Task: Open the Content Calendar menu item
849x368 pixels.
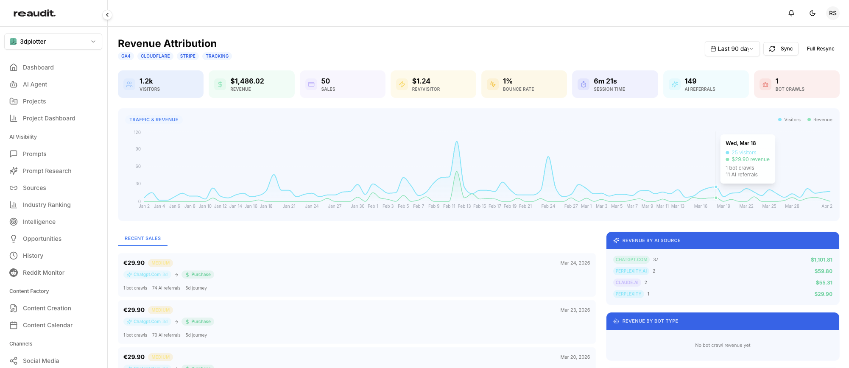Action: tap(53, 325)
